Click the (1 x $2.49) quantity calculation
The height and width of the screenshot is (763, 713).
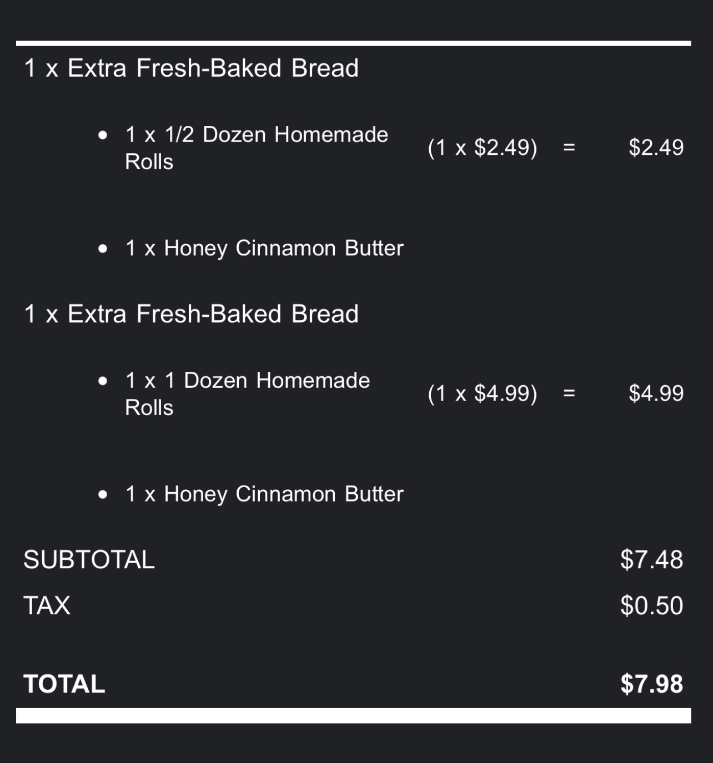point(482,148)
